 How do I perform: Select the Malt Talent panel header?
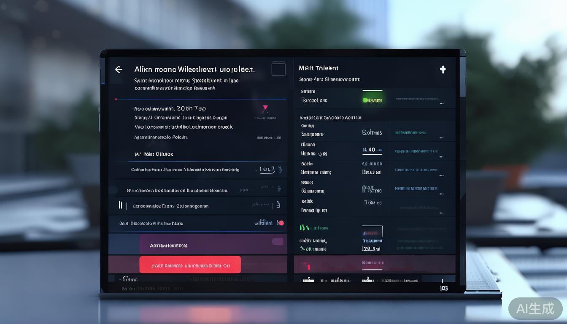pos(319,68)
